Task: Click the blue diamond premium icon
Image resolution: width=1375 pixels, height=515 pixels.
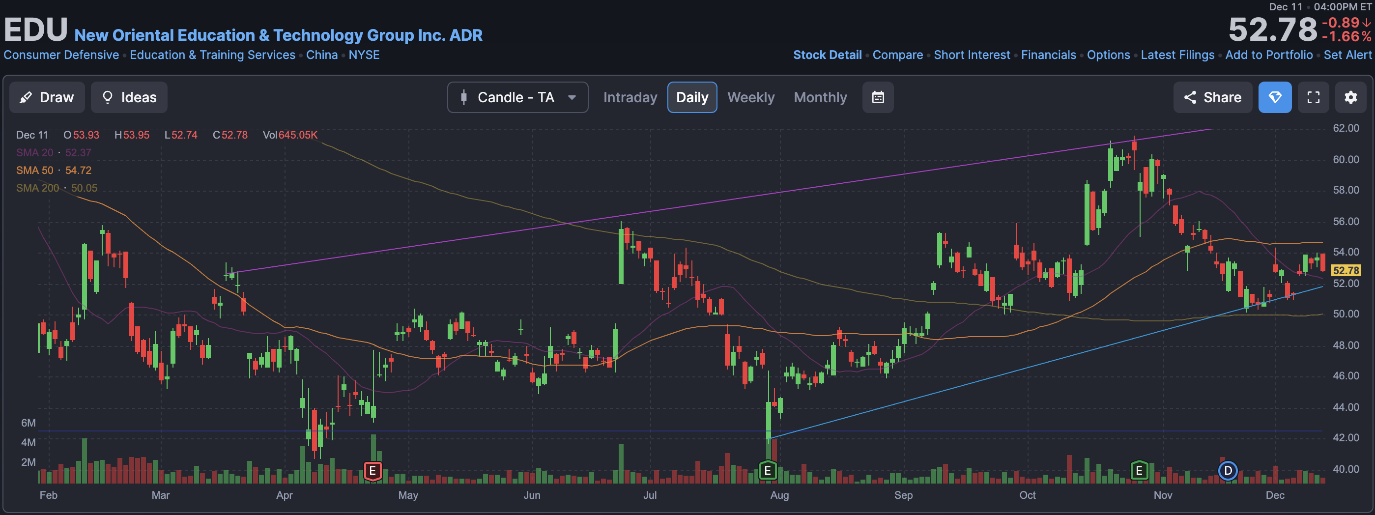Action: pos(1275,97)
